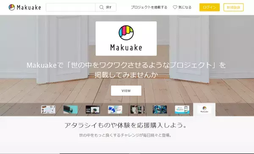The height and width of the screenshot is (154, 254).
Task: Click the Makuake logo in the header
Action: click(25, 7)
